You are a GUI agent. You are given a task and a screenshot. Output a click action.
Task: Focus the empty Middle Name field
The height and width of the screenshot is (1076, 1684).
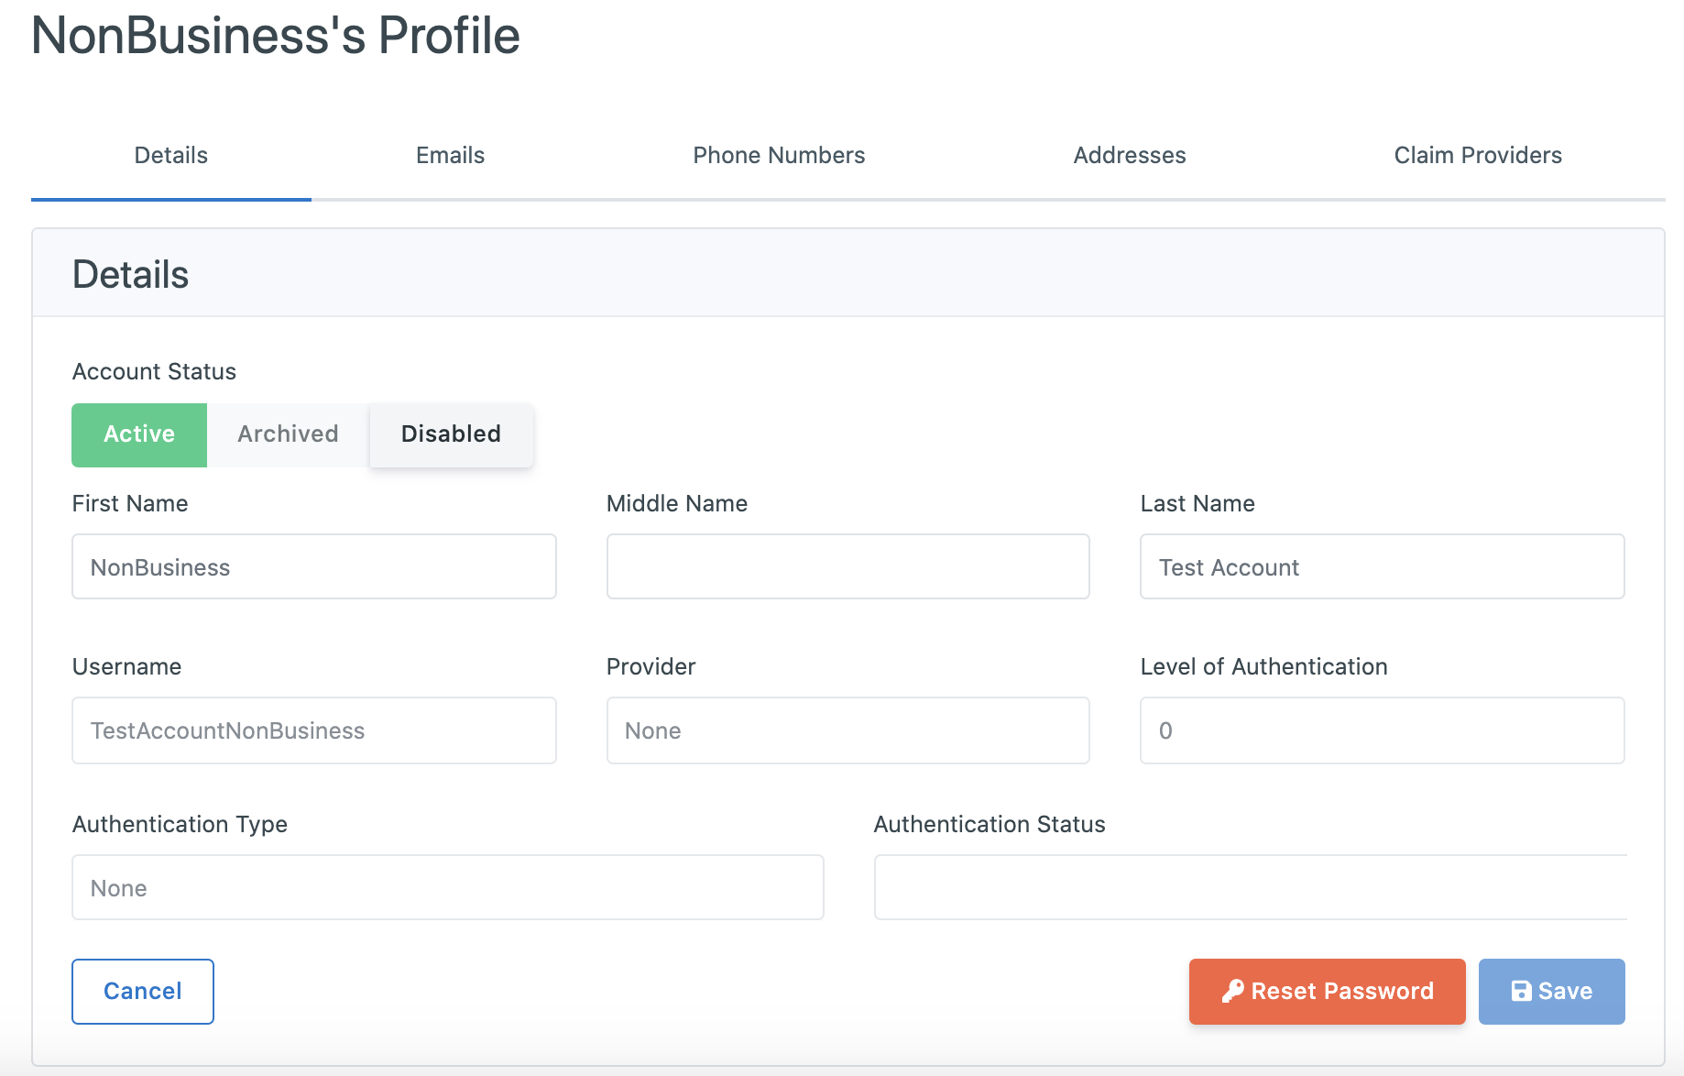pyautogui.click(x=848, y=566)
